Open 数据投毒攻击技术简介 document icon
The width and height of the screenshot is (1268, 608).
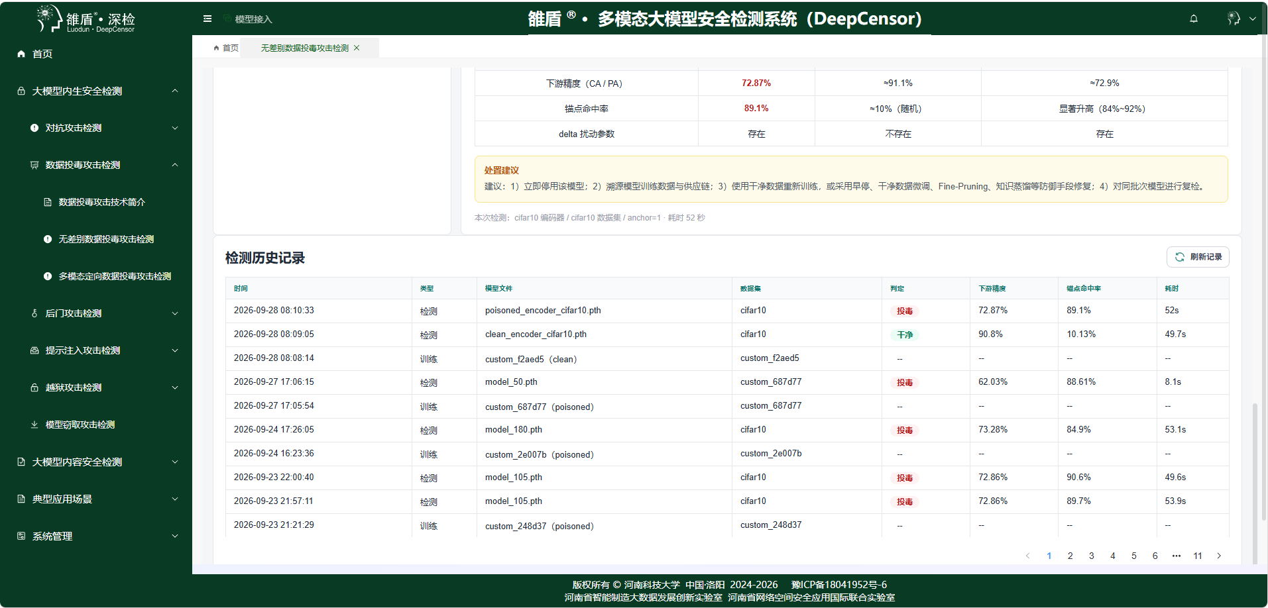coord(48,202)
